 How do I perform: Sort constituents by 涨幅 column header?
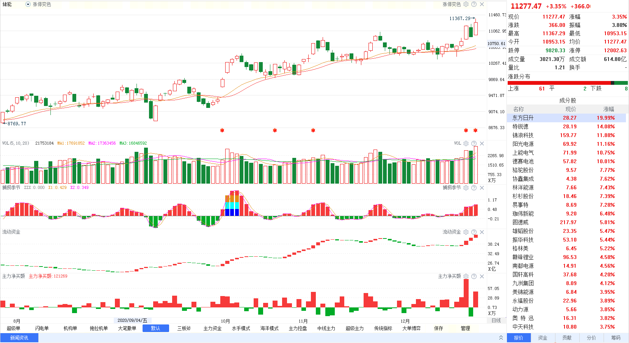click(x=609, y=109)
